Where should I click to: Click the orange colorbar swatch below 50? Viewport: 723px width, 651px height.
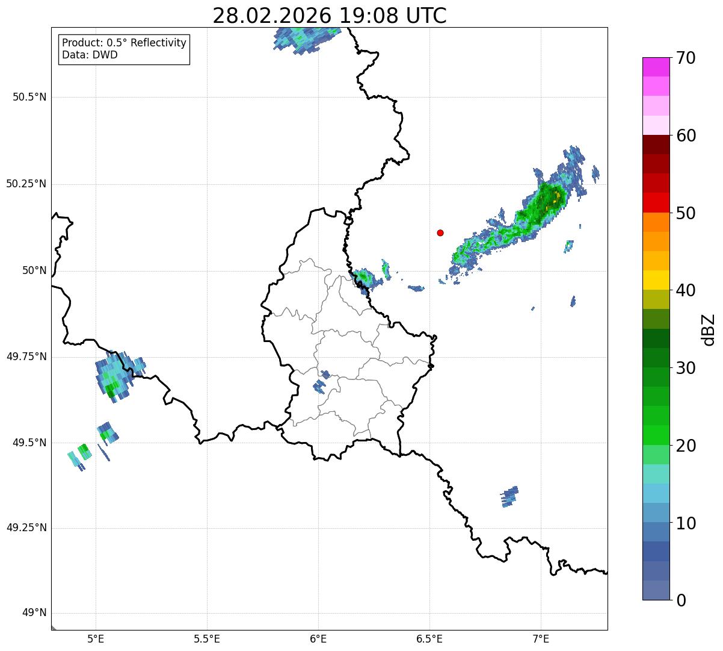pos(656,222)
